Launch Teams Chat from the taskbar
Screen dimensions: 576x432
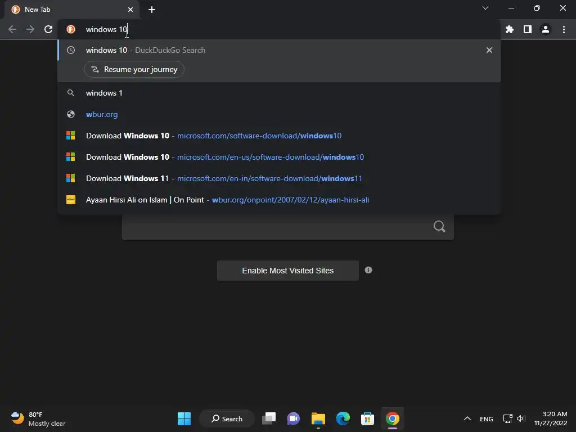pos(293,418)
